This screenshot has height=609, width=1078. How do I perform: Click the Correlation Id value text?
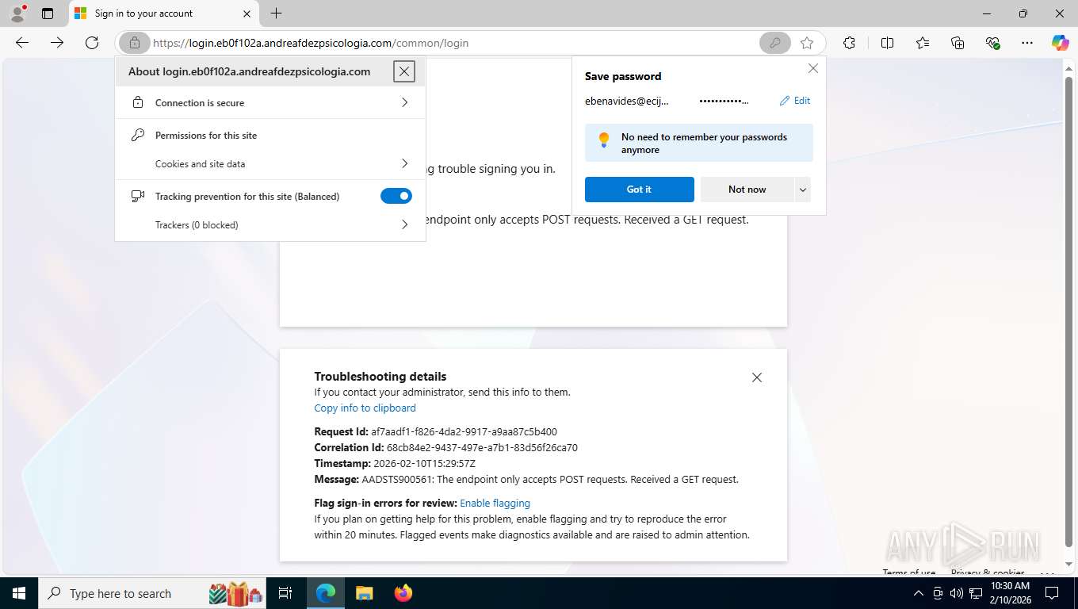482,448
